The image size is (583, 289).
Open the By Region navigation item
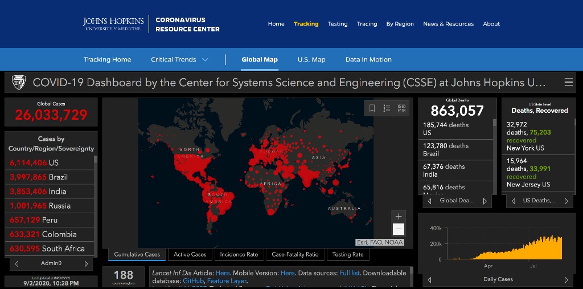400,24
